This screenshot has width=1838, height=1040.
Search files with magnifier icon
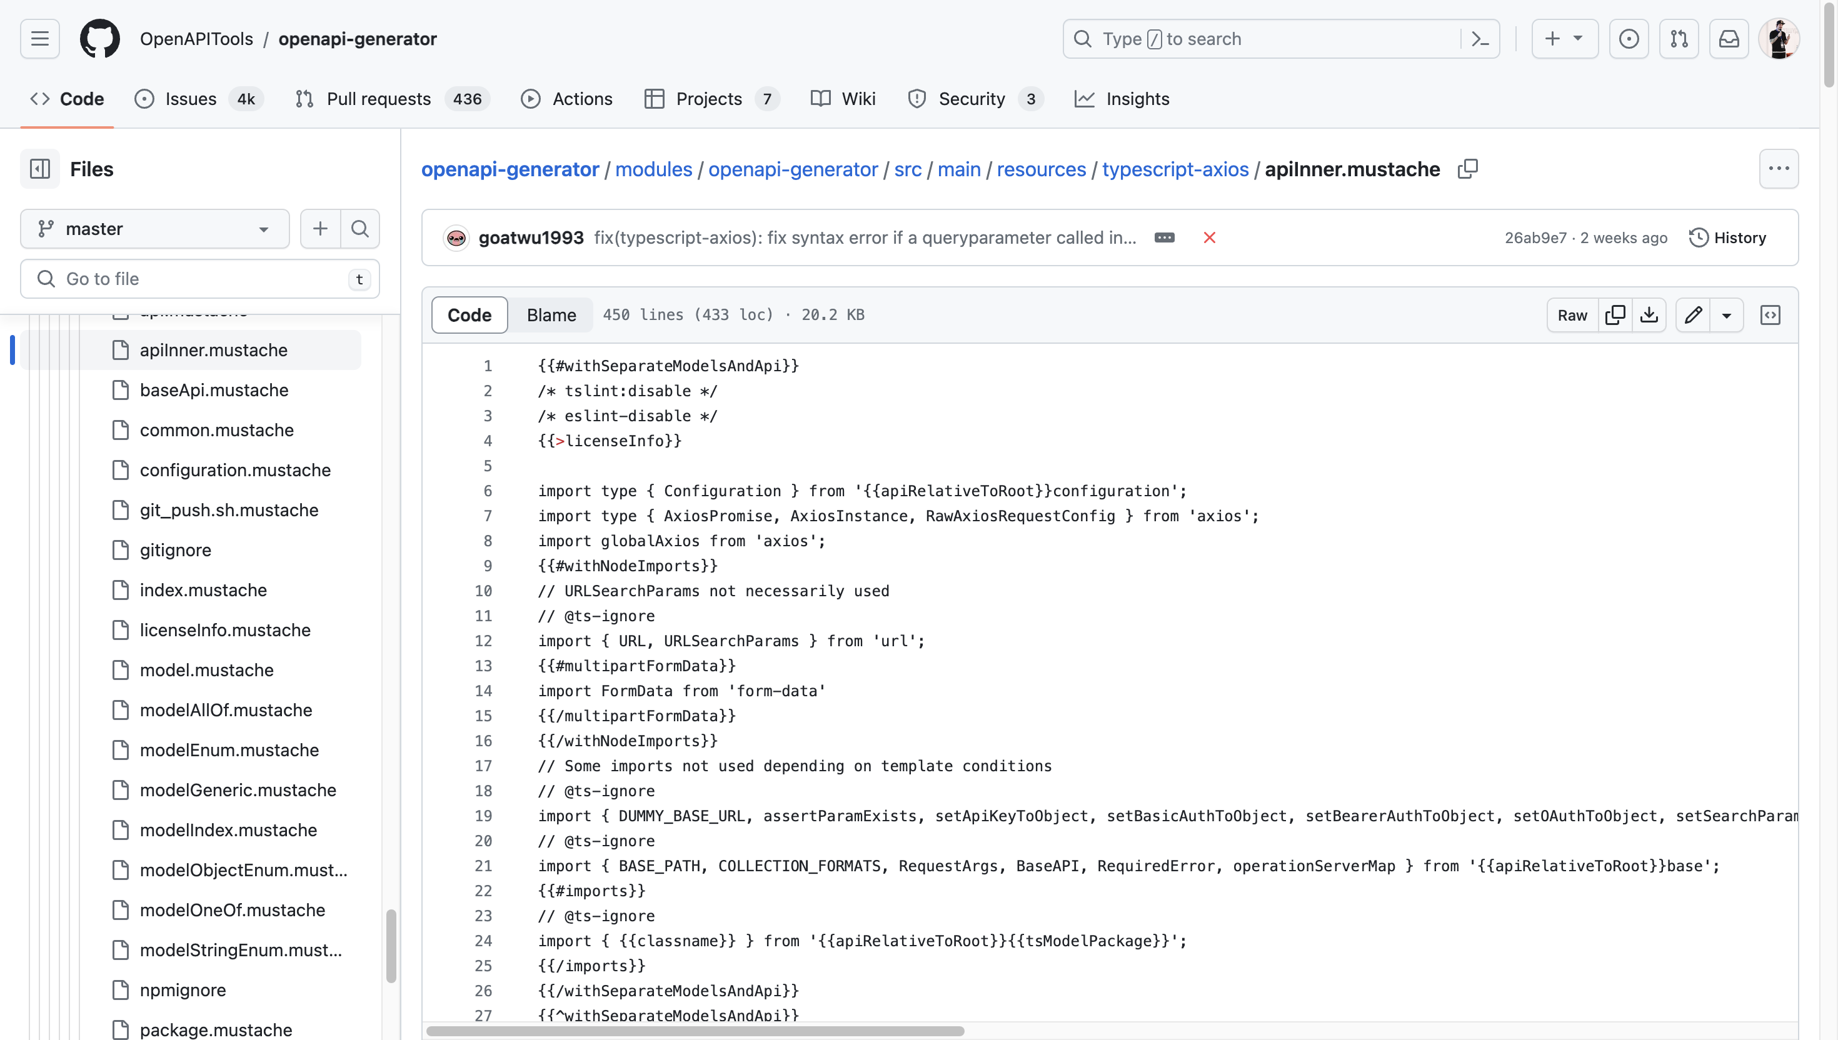click(360, 229)
